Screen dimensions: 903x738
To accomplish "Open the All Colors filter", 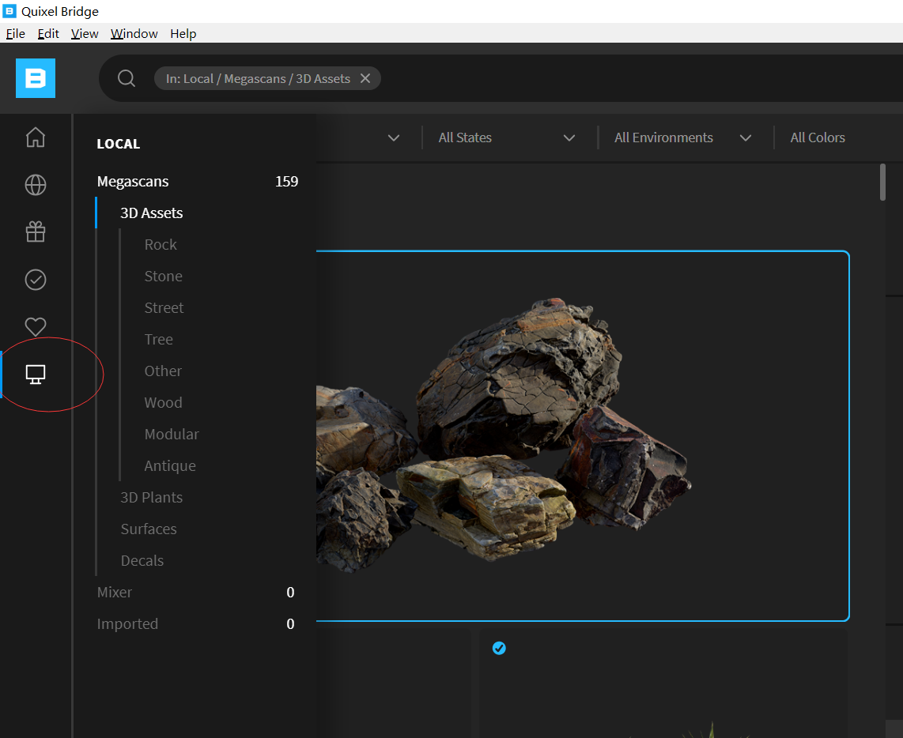I will coord(817,137).
